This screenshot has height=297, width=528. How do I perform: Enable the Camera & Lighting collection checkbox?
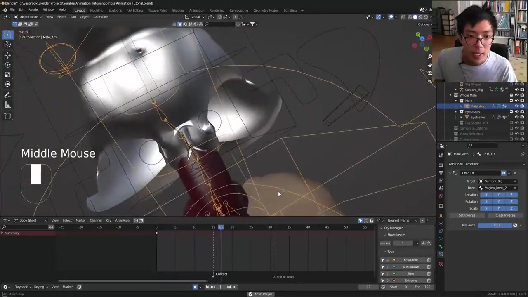pos(511,128)
